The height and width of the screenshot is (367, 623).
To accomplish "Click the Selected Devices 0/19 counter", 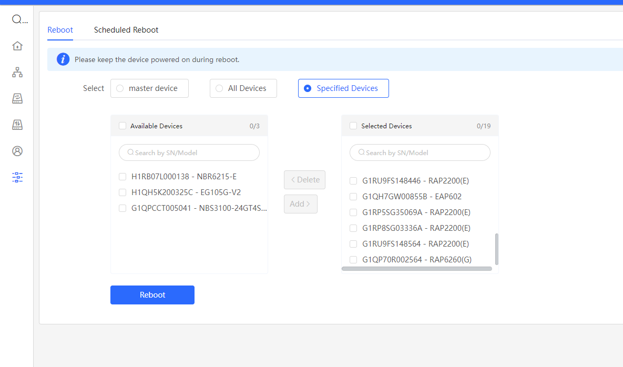I will [x=484, y=126].
